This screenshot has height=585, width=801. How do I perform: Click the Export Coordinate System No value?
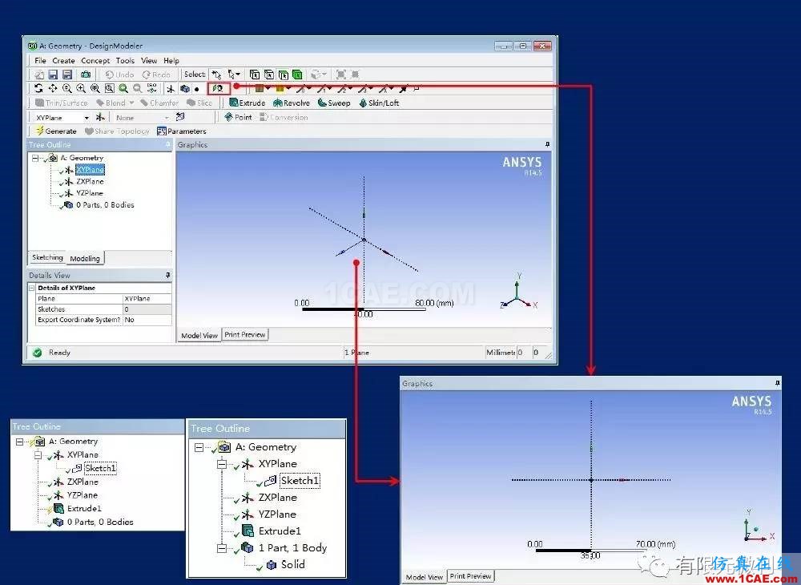(147, 320)
